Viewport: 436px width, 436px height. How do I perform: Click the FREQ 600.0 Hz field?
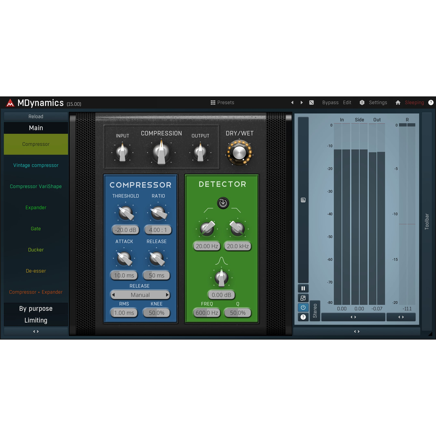206,313
